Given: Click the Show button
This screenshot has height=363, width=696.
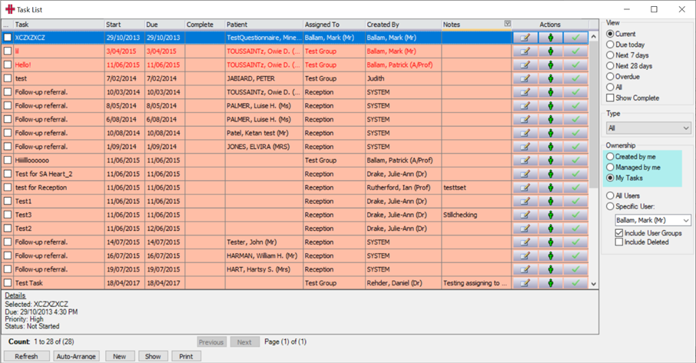Looking at the screenshot, I should tap(153, 356).
